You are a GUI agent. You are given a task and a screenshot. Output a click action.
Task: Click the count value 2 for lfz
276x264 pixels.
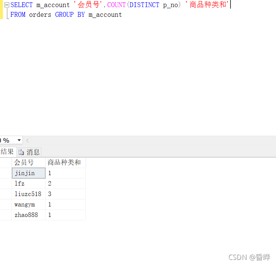(65, 183)
